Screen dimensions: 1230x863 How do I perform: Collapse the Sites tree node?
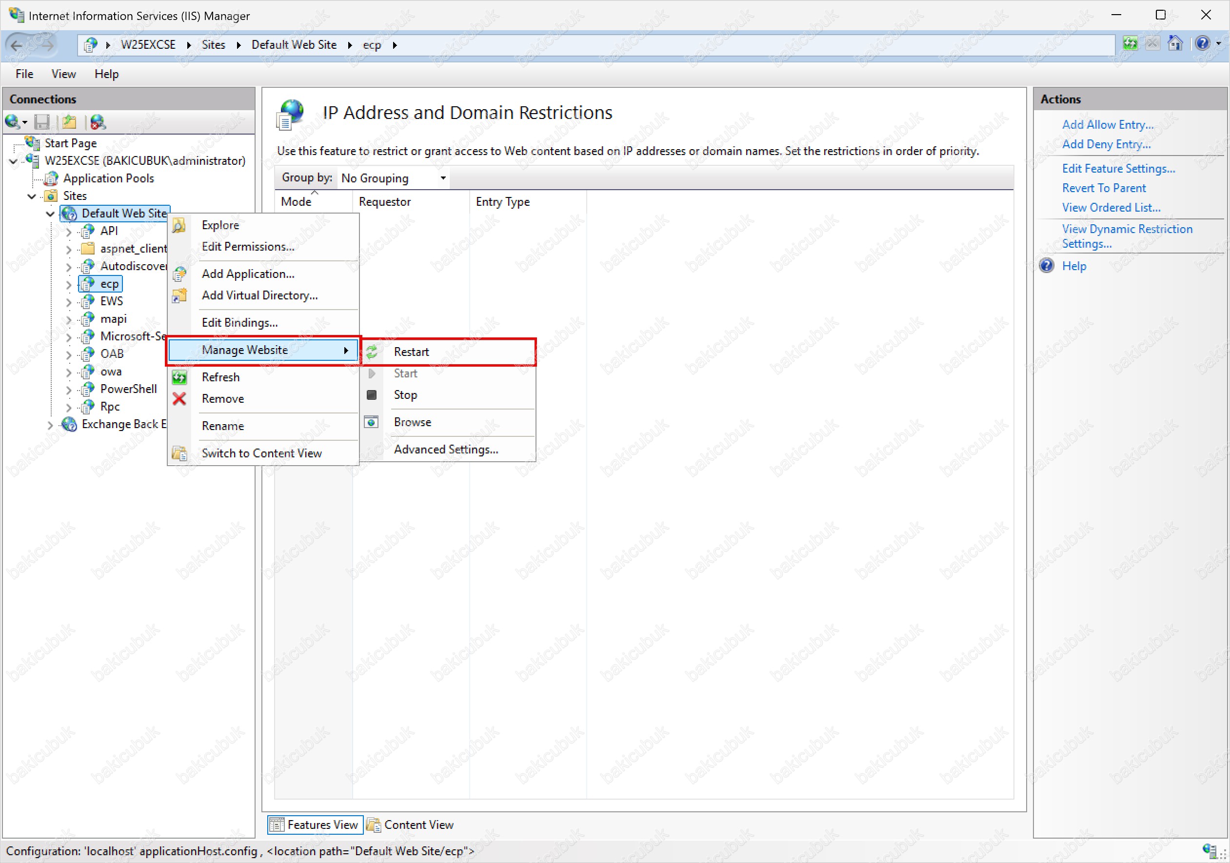tap(32, 196)
